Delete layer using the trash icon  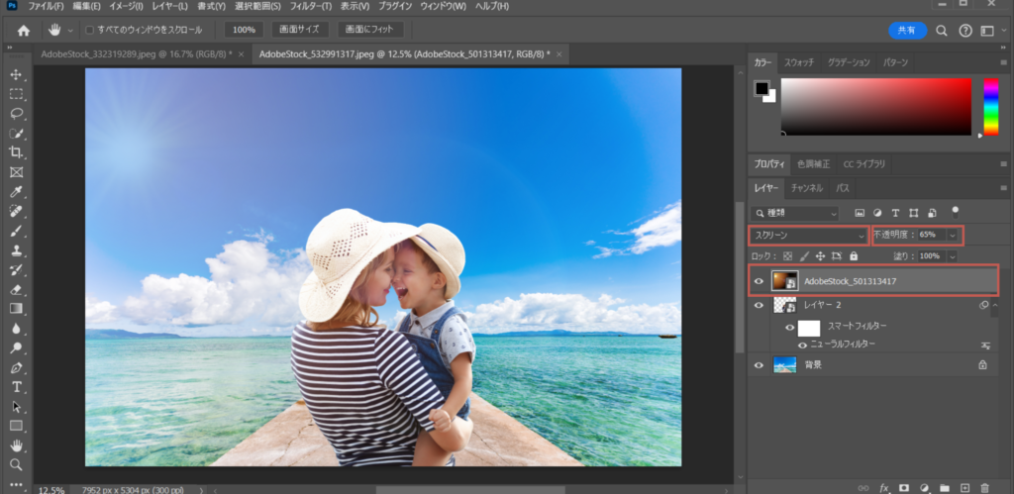tap(983, 487)
